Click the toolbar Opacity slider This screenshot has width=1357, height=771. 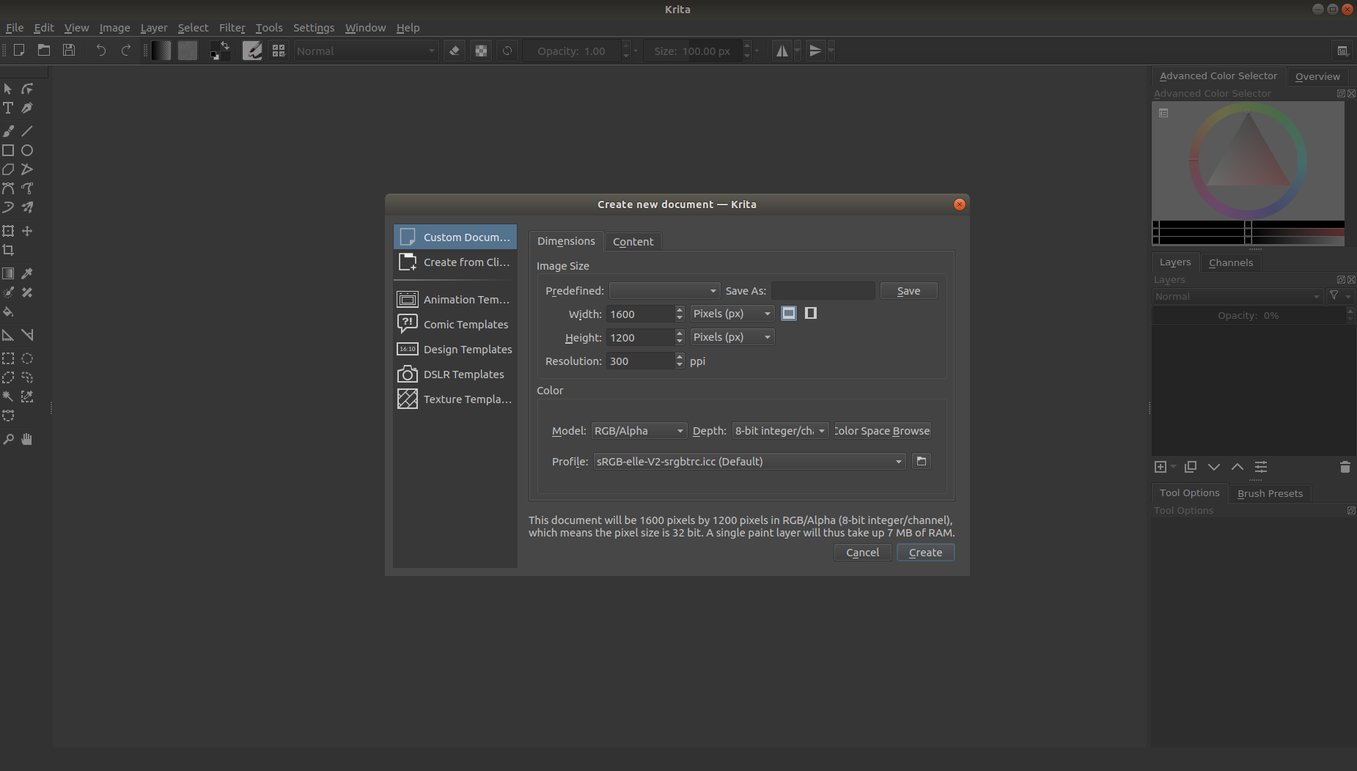(572, 51)
